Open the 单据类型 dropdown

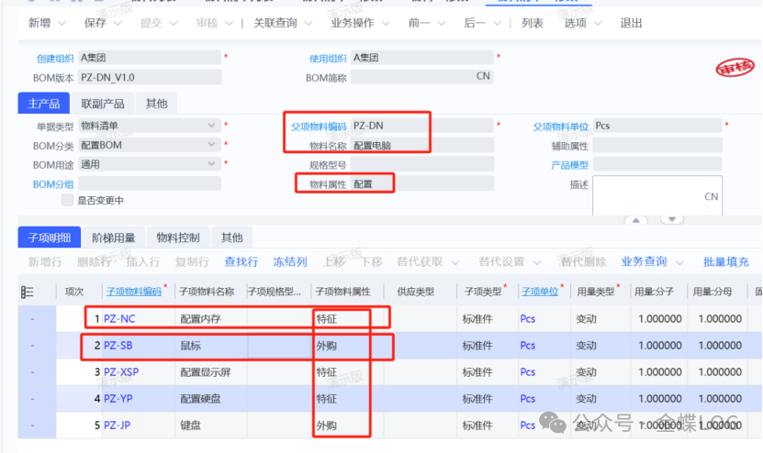tap(211, 126)
